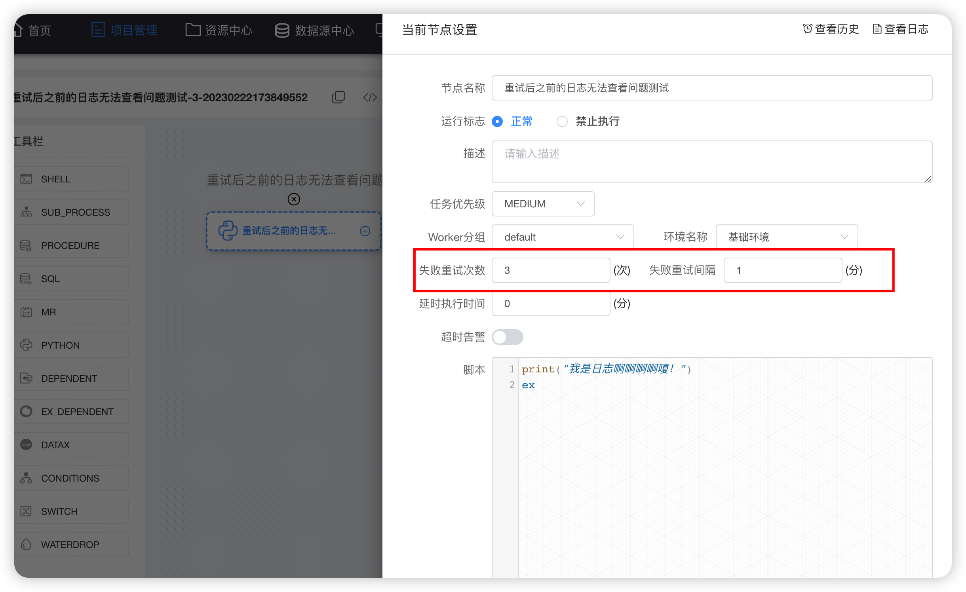
Task: Click the plus icon on the Python node
Action: pos(365,231)
